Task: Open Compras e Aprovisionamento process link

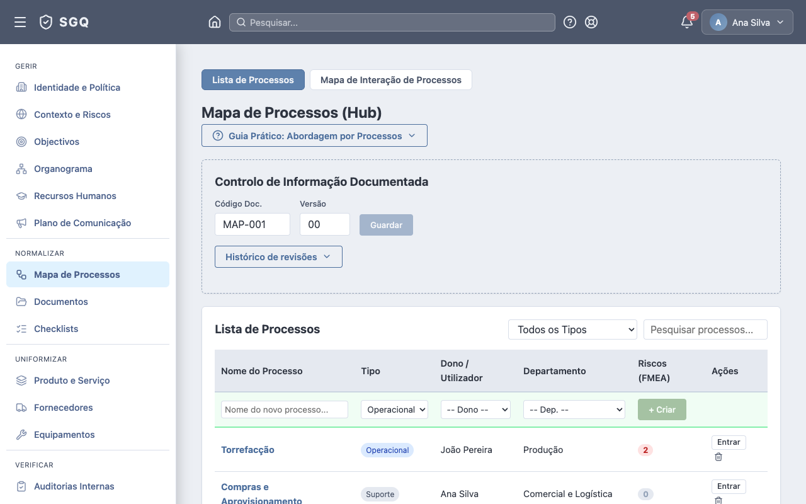Action: click(x=261, y=494)
